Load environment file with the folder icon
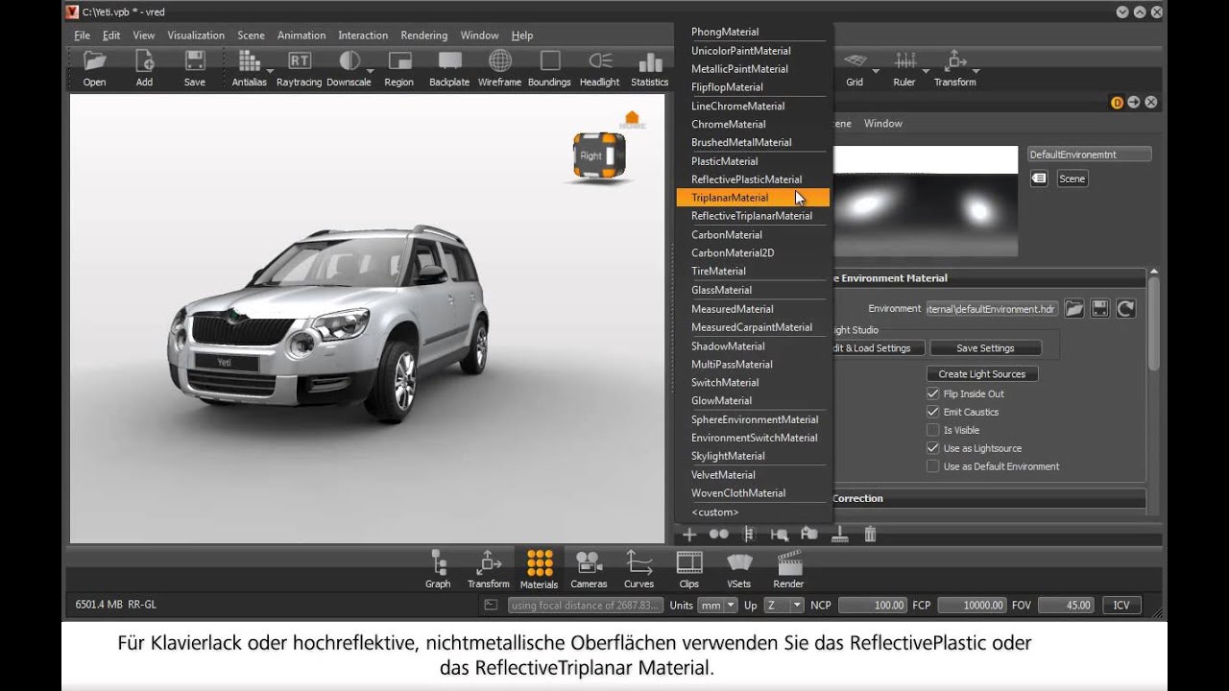The height and width of the screenshot is (691, 1229). click(x=1073, y=308)
